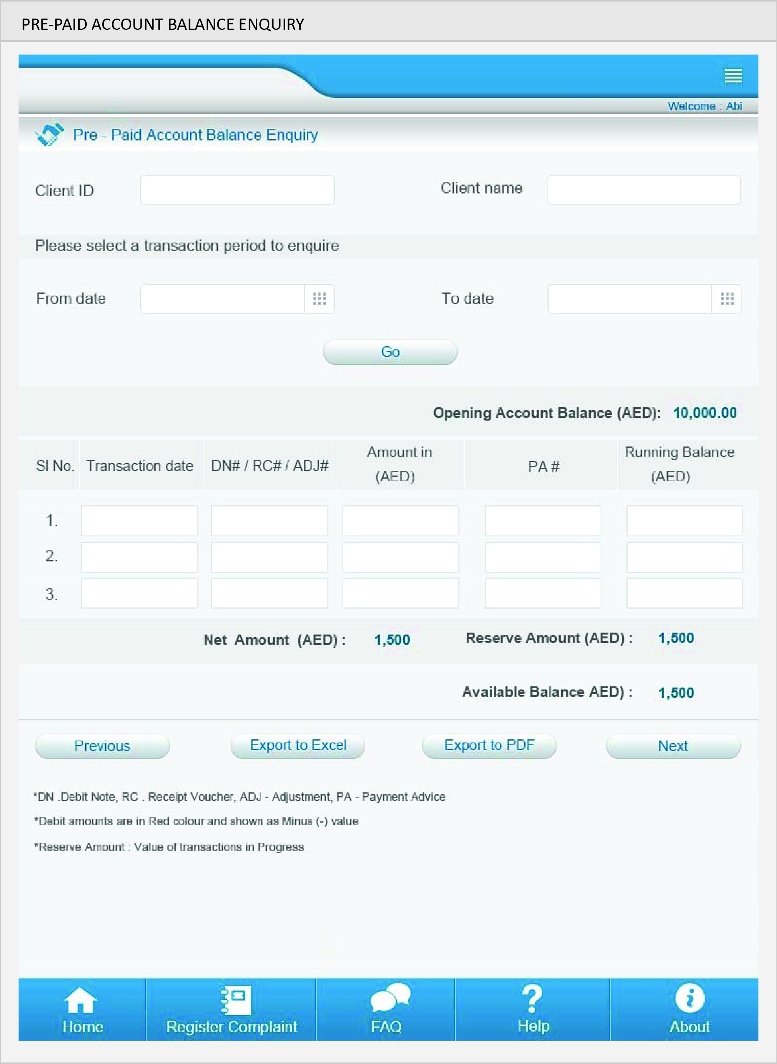Image resolution: width=777 pixels, height=1064 pixels.
Task: Click the calendar grid icon for To date
Action: [x=726, y=299]
